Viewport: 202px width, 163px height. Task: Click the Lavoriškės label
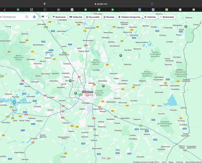164,85
